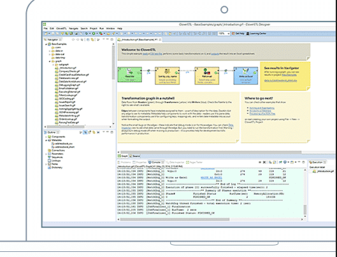Toggle the highlighted Outline toolbar button

(x=85, y=132)
